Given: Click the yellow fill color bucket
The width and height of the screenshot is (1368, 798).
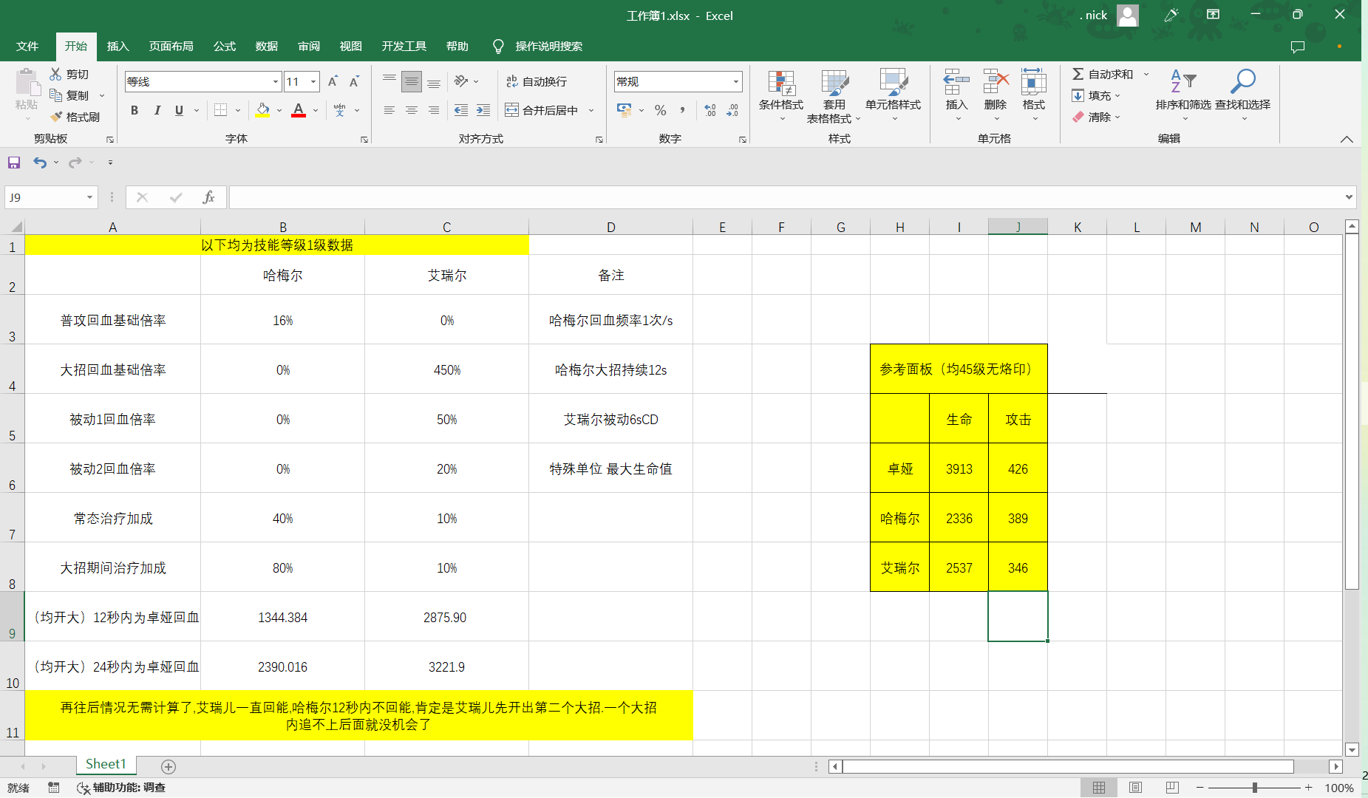Looking at the screenshot, I should [262, 110].
